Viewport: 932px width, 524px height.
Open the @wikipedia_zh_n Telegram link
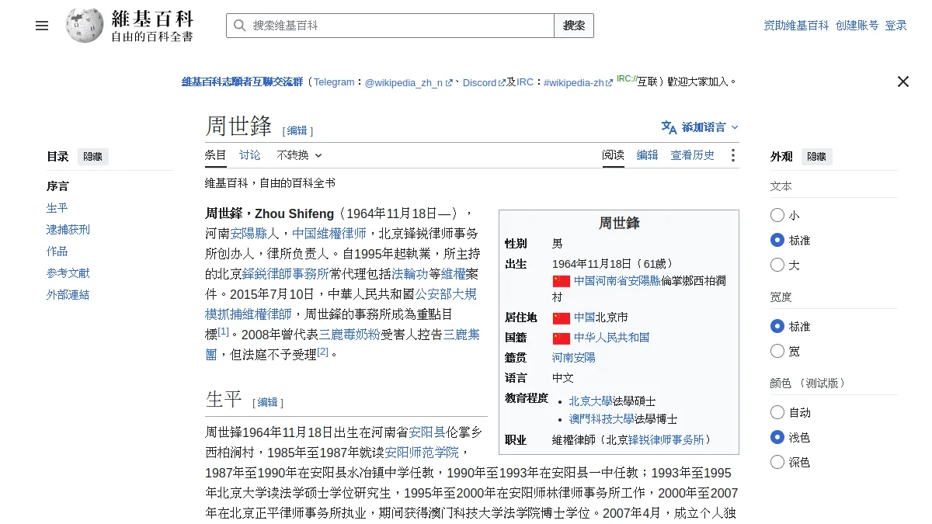pyautogui.click(x=409, y=82)
